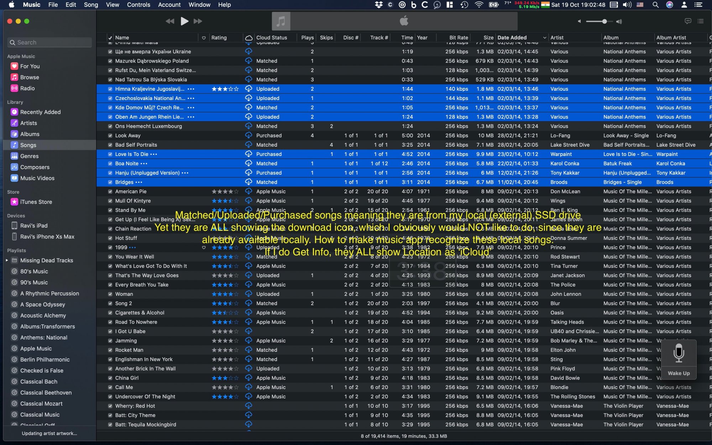Click download cloud icon for Wherry: Red Hot

pyautogui.click(x=248, y=405)
